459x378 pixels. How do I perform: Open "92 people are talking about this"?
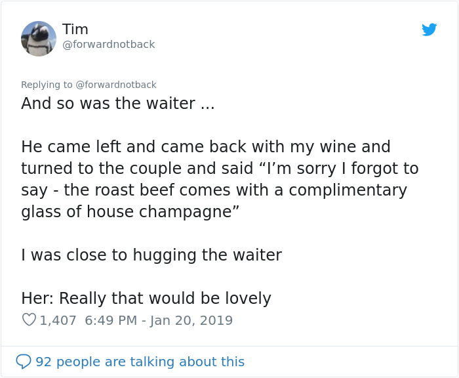click(x=140, y=362)
